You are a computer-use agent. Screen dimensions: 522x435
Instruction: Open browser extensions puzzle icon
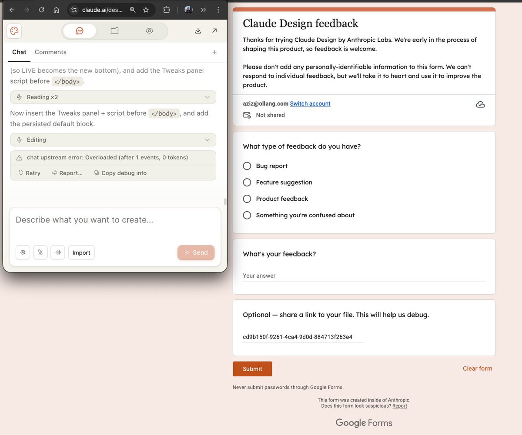click(167, 10)
